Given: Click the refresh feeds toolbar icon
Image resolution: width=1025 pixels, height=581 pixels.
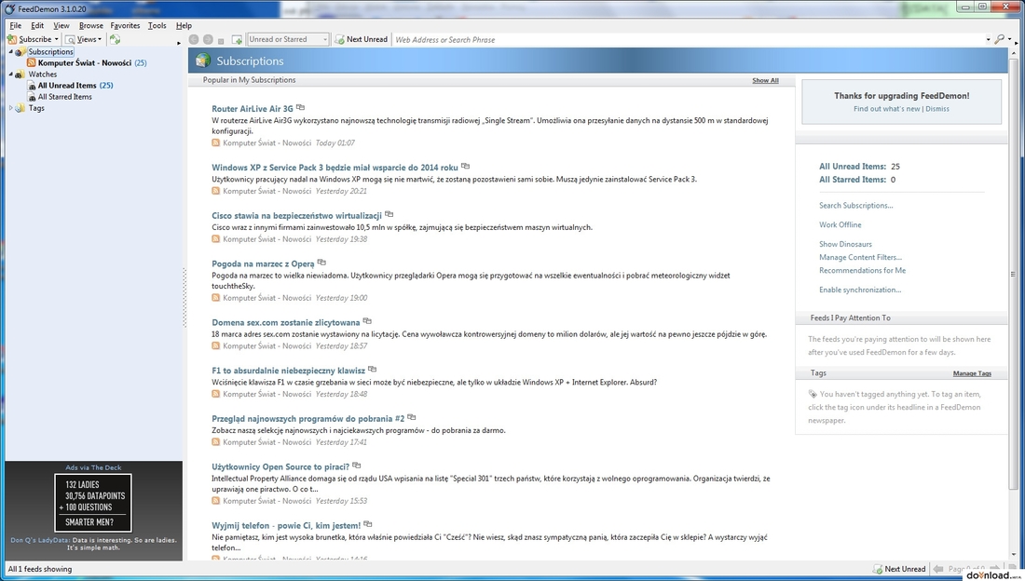Looking at the screenshot, I should (115, 39).
